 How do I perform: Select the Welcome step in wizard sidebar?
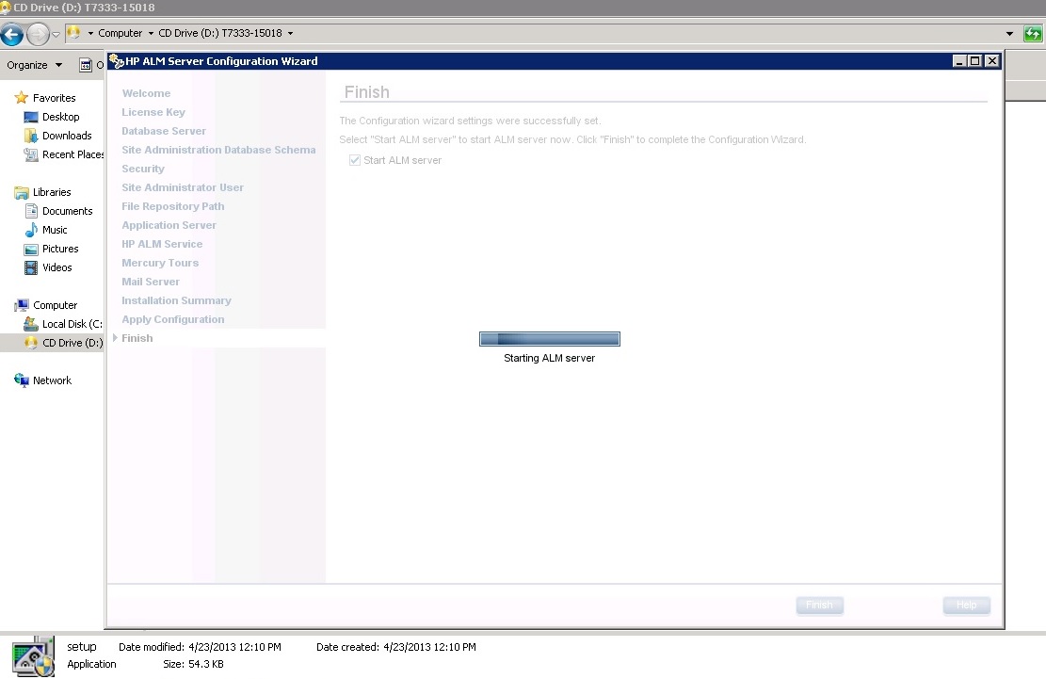tap(146, 93)
